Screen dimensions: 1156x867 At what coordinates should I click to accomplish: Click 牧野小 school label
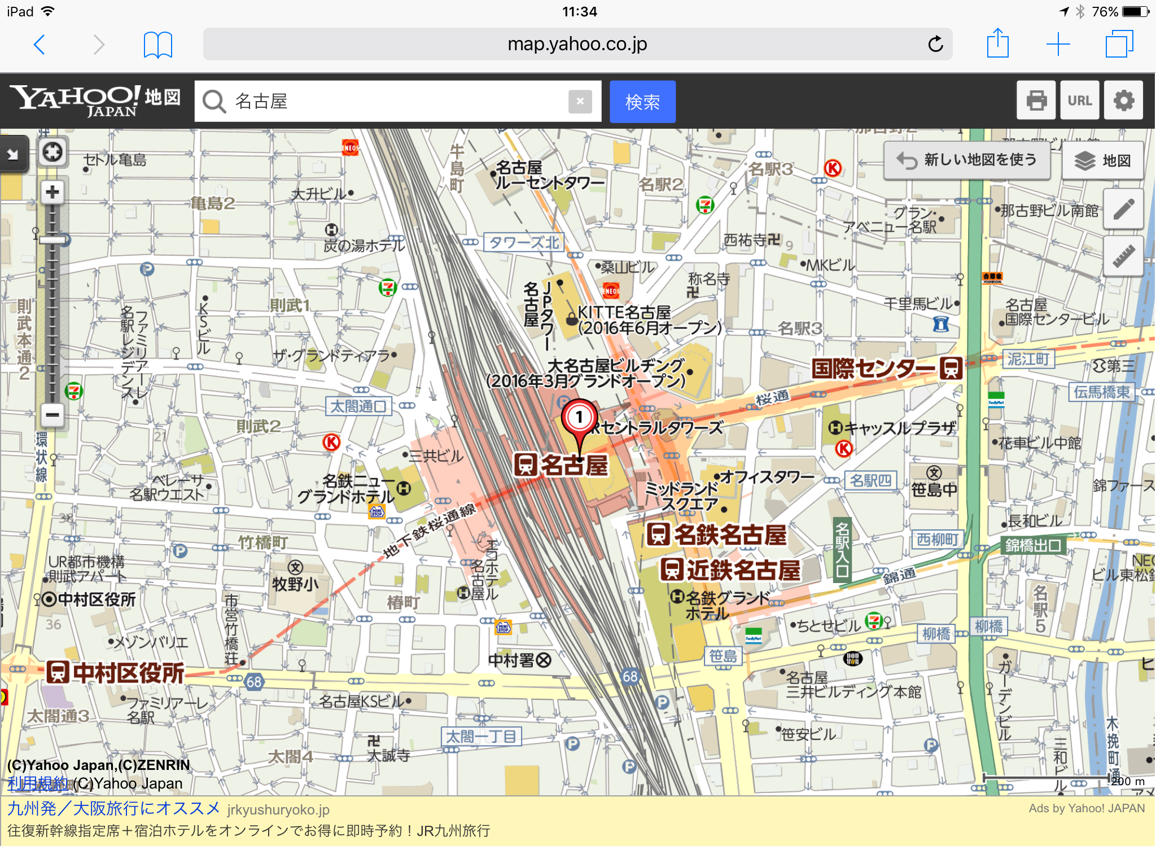click(295, 584)
